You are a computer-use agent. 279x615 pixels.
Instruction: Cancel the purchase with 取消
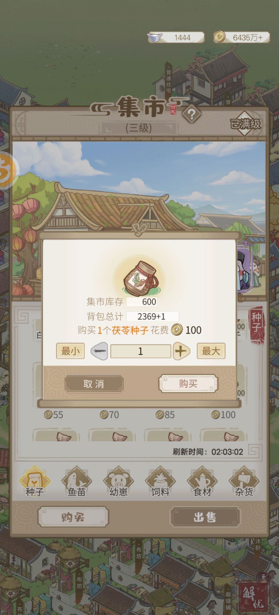click(94, 384)
